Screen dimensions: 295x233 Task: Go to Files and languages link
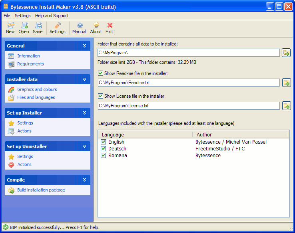36,97
